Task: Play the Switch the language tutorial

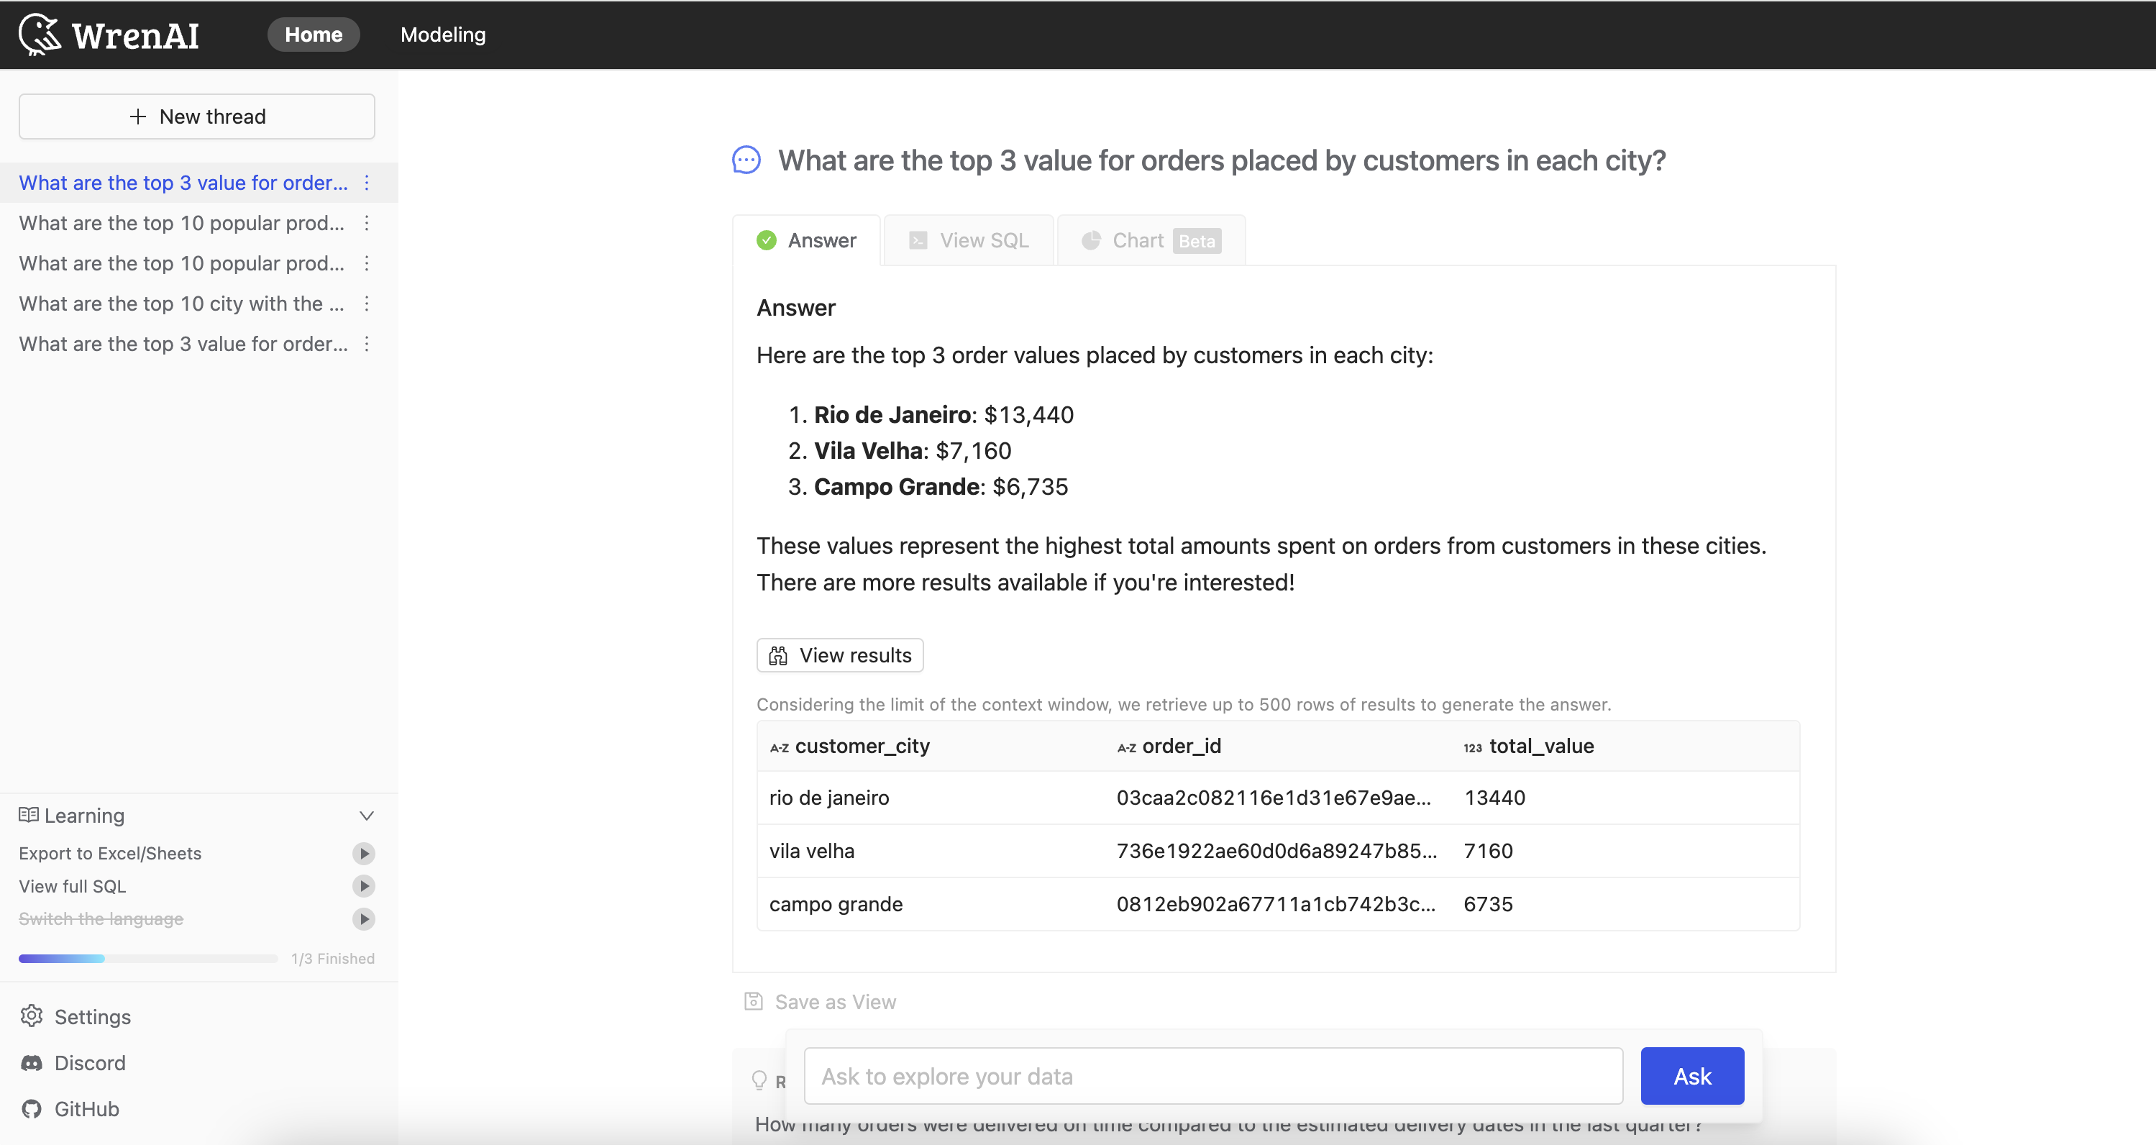Action: point(363,919)
